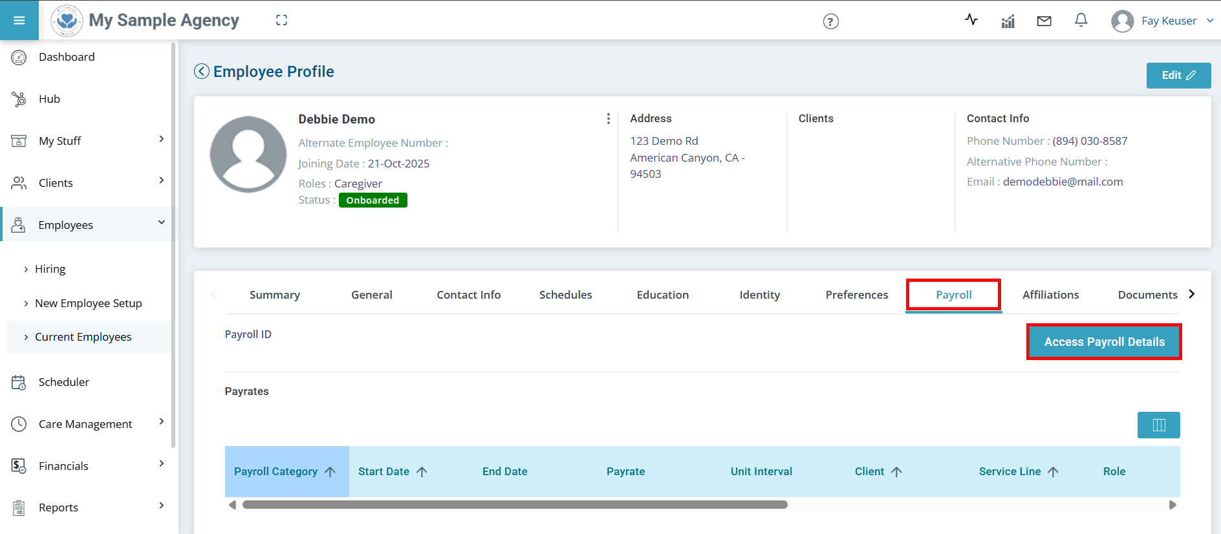
Task: Open the three-dot menu next to Debbie Demo
Action: [x=608, y=118]
